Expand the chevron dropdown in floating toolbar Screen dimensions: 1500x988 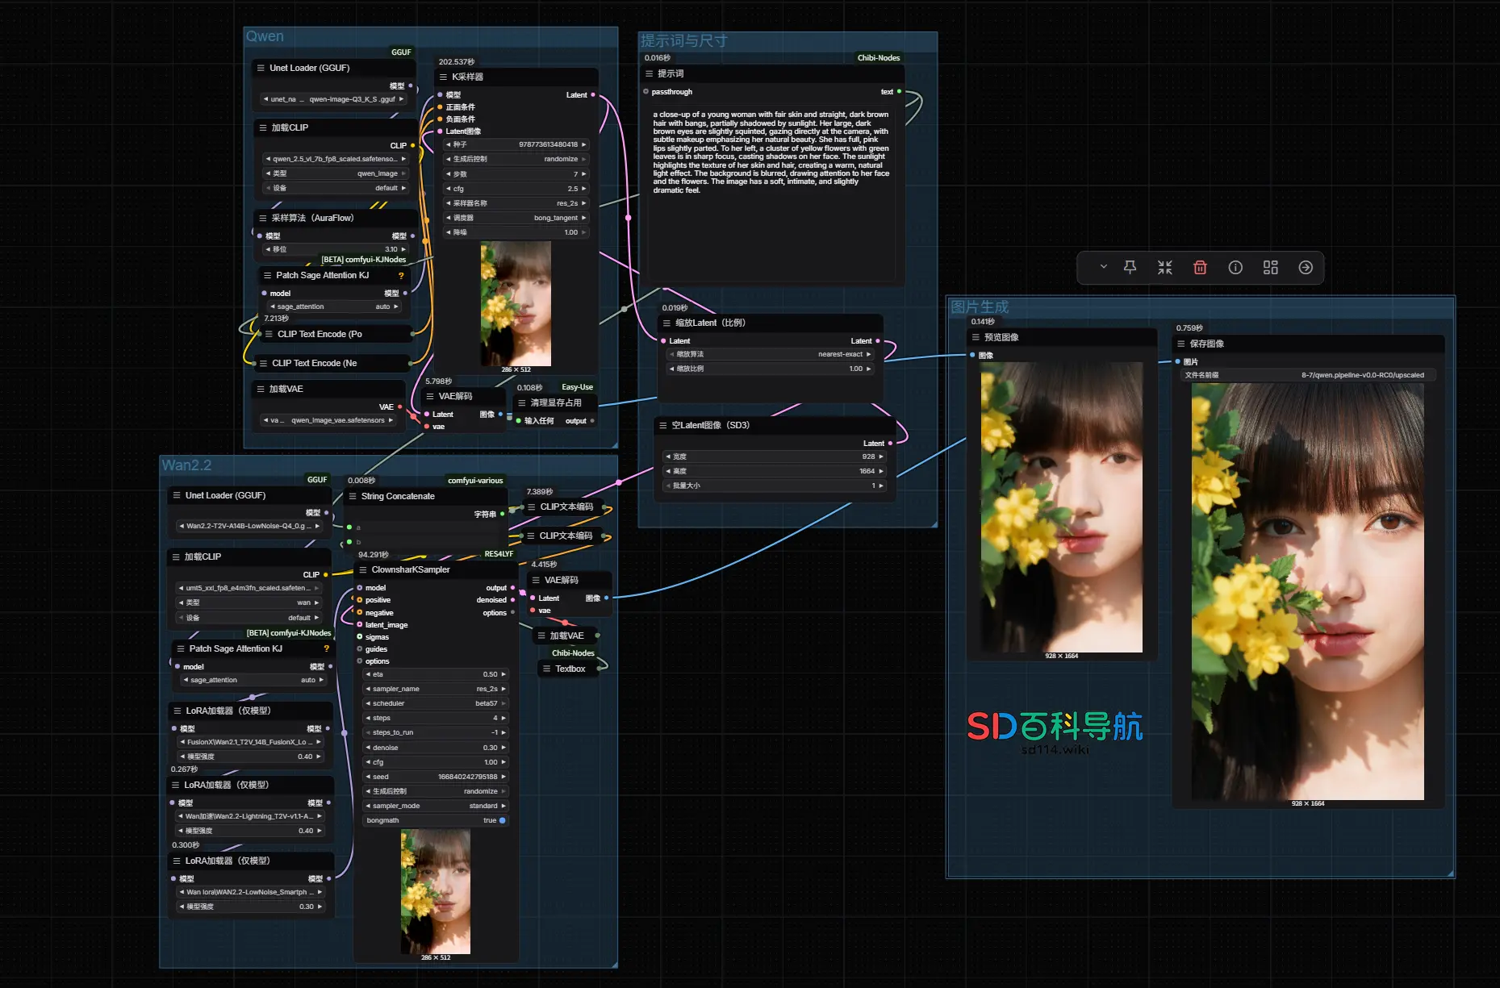coord(1103,267)
